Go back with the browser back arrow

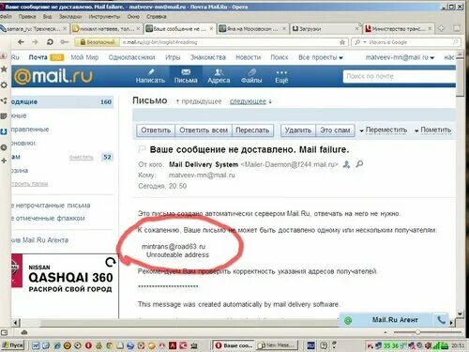coord(21,42)
